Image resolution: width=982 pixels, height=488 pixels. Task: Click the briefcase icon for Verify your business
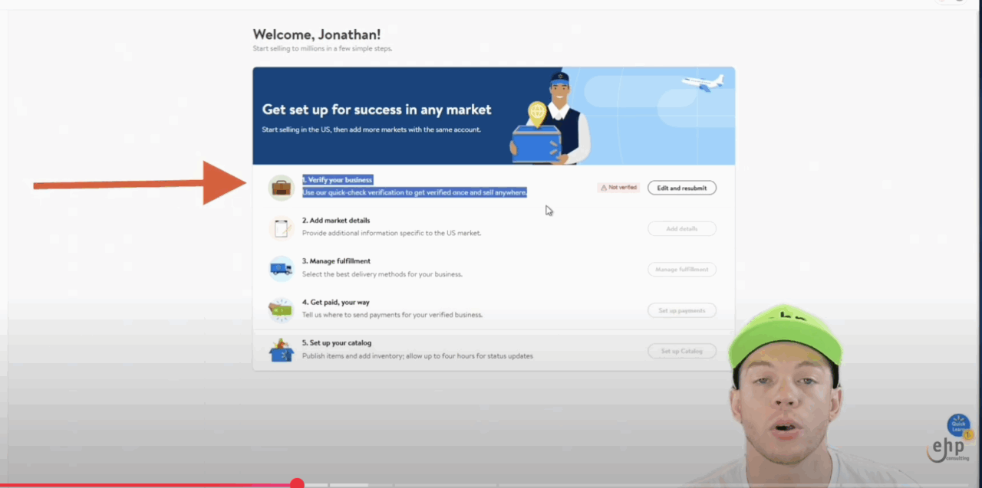(x=281, y=188)
